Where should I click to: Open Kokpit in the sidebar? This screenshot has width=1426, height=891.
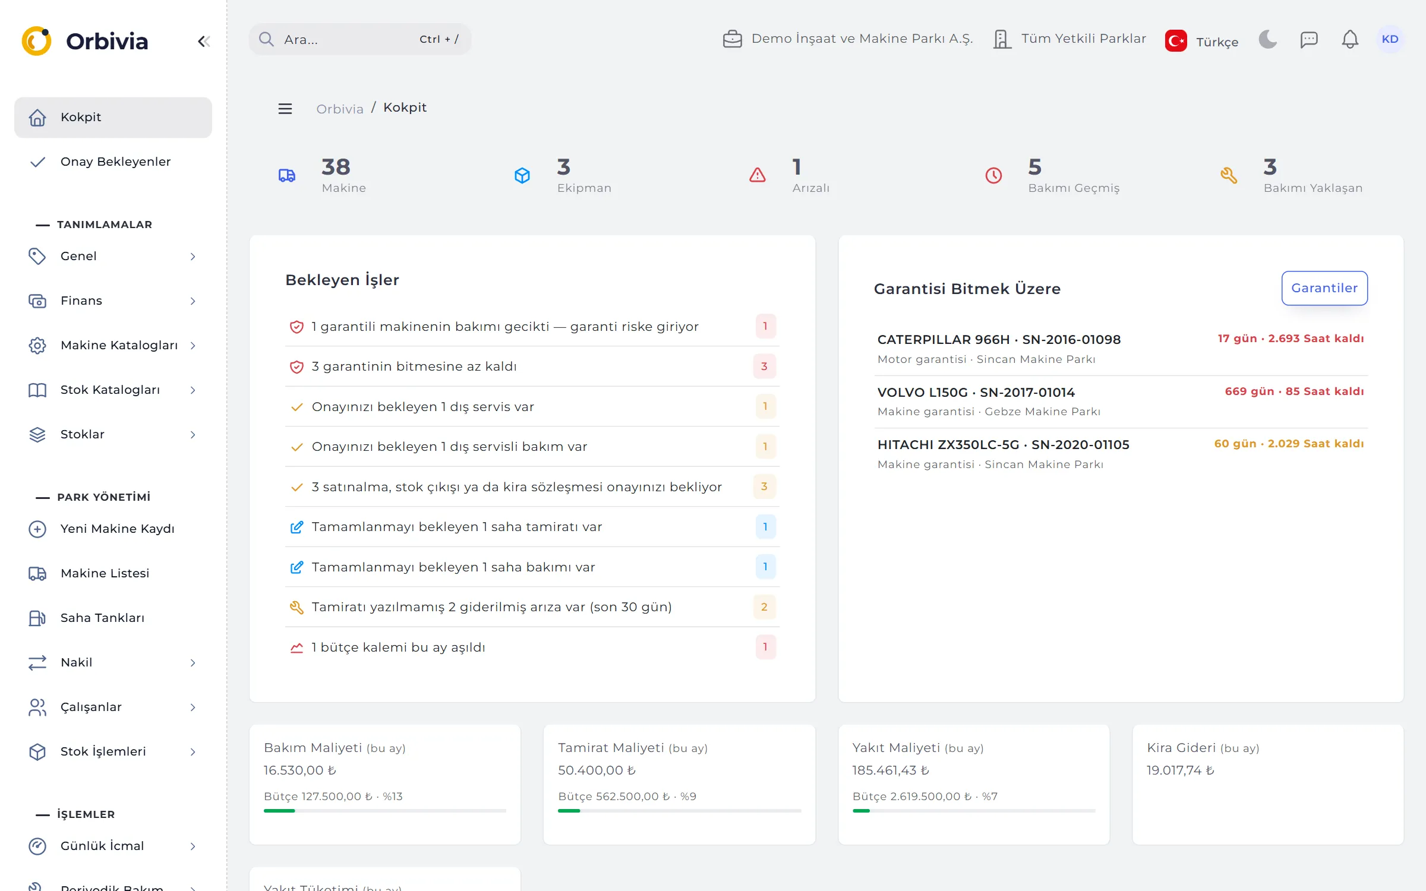113,118
